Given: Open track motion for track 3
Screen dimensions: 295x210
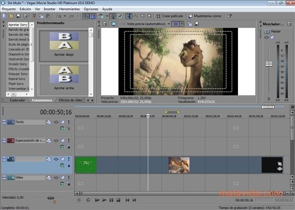Looking at the screenshot, I should tap(48, 159).
